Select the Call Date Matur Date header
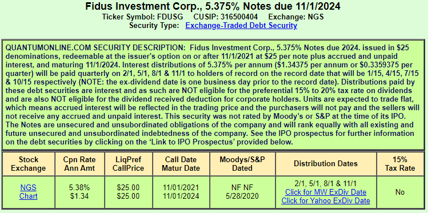This screenshot has height=213, width=428. point(182,164)
